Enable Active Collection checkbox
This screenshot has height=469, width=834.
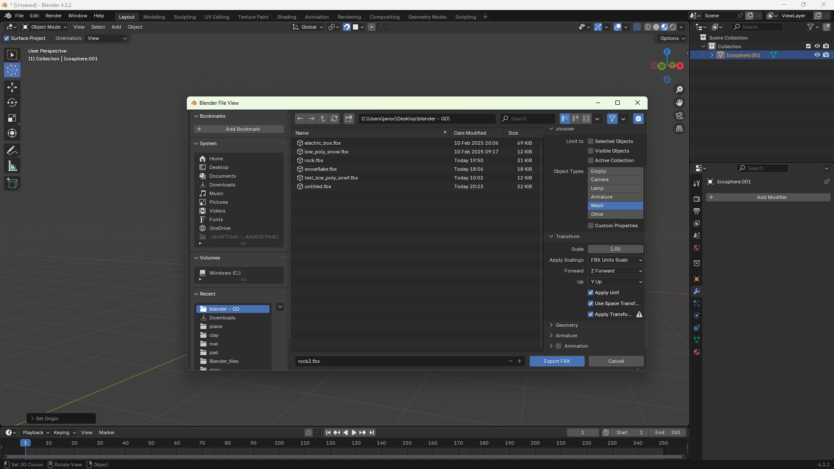pos(591,160)
